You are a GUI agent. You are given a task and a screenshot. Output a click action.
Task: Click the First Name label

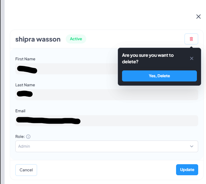(x=25, y=59)
